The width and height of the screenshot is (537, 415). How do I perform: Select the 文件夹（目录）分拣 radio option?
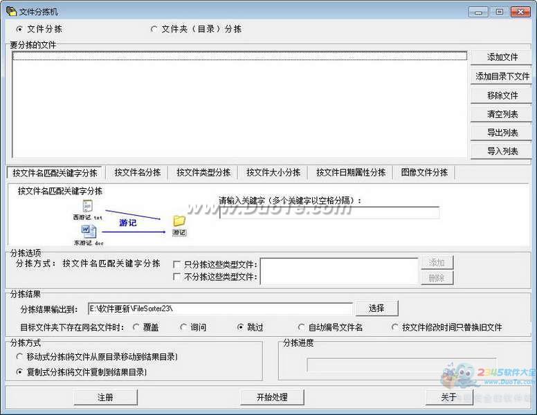click(154, 30)
